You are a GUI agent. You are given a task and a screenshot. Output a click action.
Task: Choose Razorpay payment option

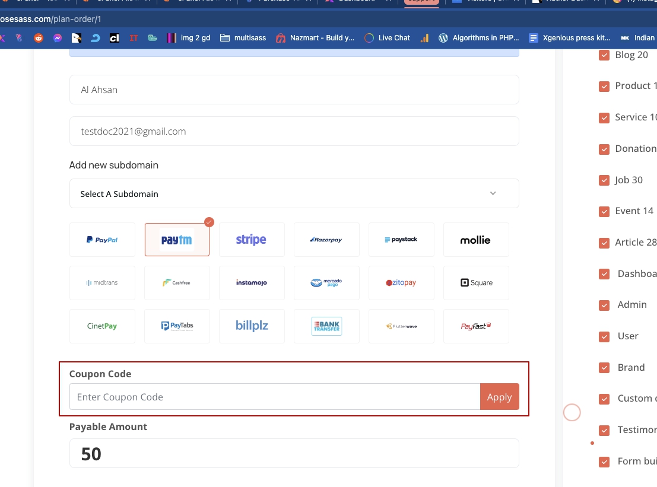coord(326,240)
